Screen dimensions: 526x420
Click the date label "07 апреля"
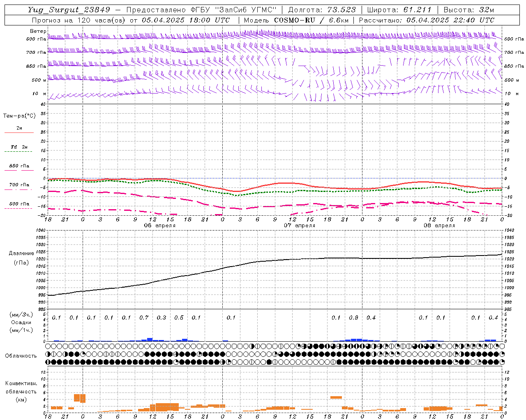300,226
